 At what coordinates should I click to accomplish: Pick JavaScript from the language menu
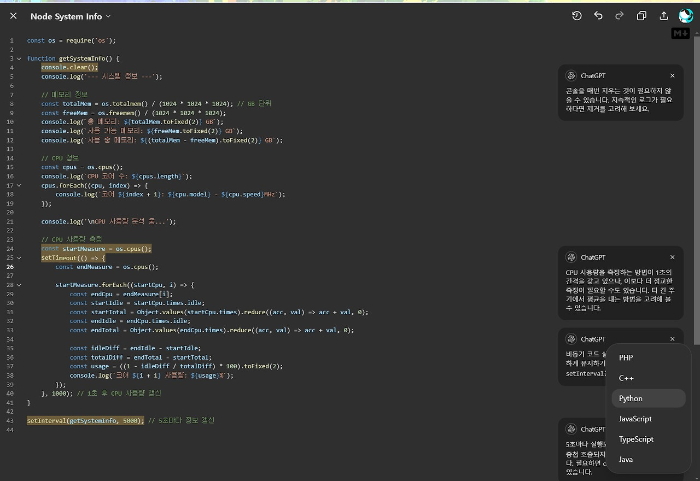click(649, 419)
